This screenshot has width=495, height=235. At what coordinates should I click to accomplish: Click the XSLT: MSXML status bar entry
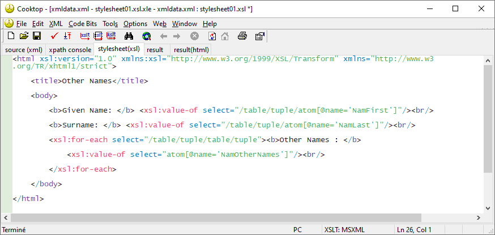(x=344, y=230)
